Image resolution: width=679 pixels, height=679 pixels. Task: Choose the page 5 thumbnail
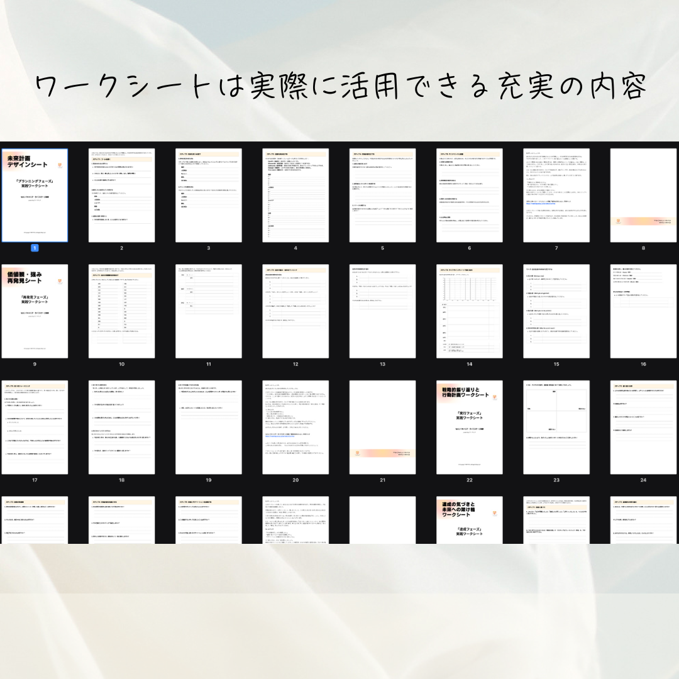tap(382, 196)
